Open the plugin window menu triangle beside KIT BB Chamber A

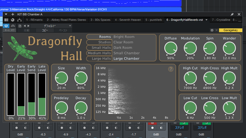click(6, 14)
